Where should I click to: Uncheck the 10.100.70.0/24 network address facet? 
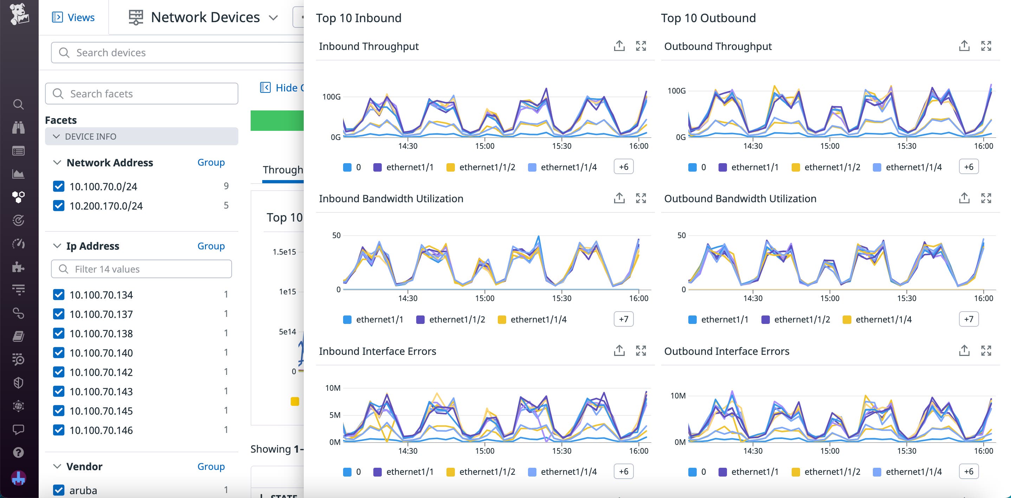coord(59,186)
